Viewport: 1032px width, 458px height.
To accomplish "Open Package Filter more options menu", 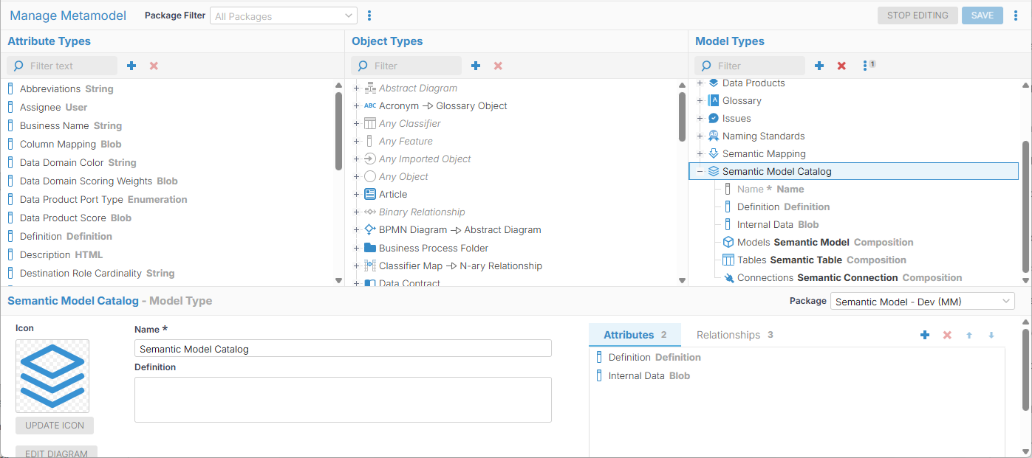I will click(x=369, y=15).
